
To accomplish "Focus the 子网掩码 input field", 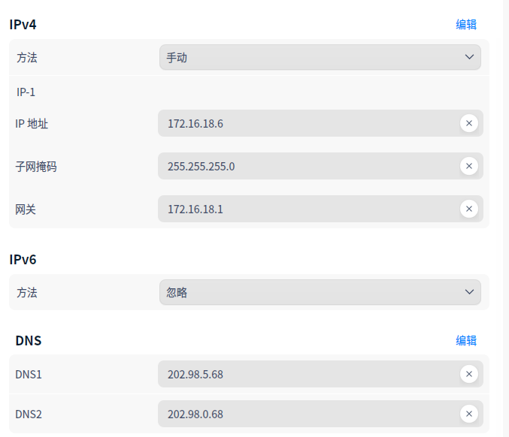I will (308, 166).
